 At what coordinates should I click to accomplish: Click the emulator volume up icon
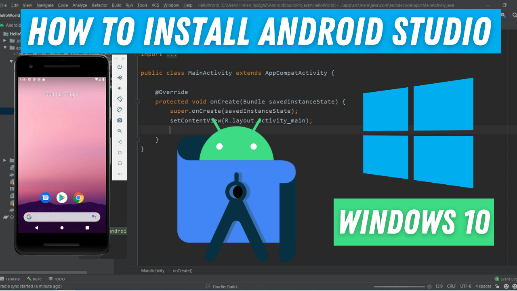120,78
